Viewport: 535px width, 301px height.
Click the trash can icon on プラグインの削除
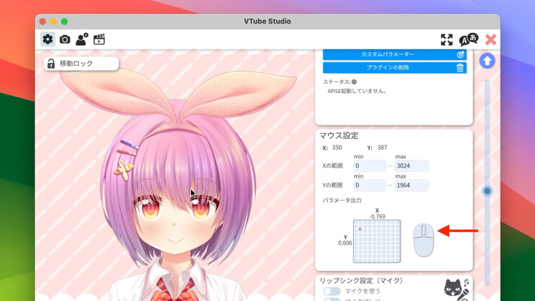click(460, 67)
